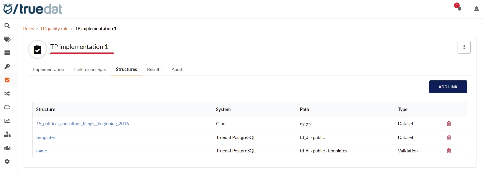Open the search icon in sidebar
Screen dimensions: 483x177
coord(7,26)
